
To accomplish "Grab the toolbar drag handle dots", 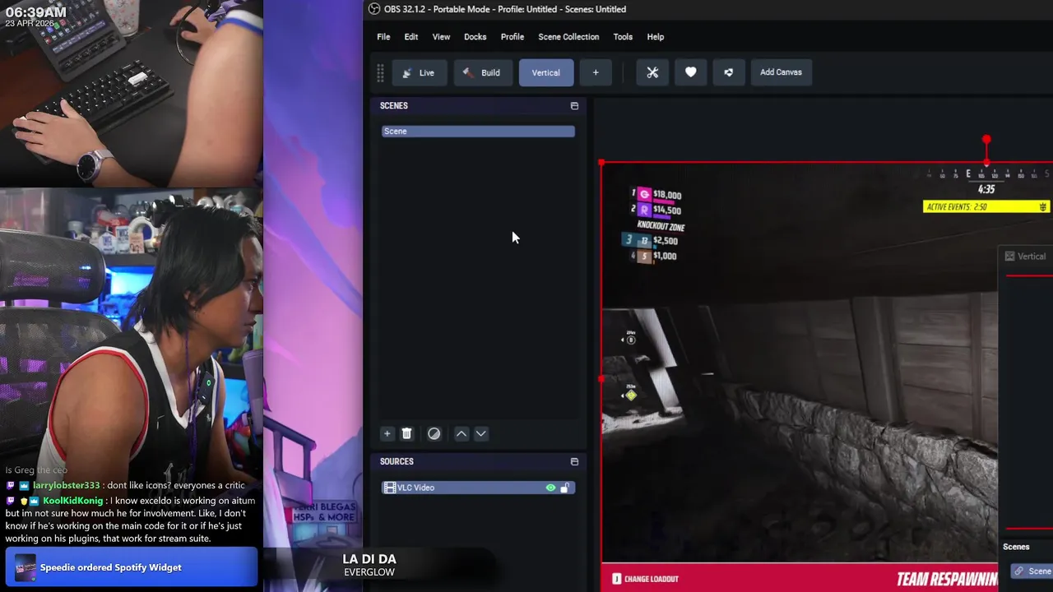I will 380,72.
